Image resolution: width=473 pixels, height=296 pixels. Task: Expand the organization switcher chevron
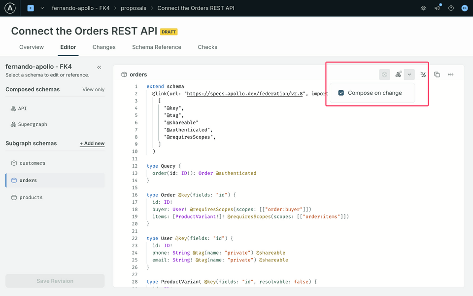[x=42, y=8]
